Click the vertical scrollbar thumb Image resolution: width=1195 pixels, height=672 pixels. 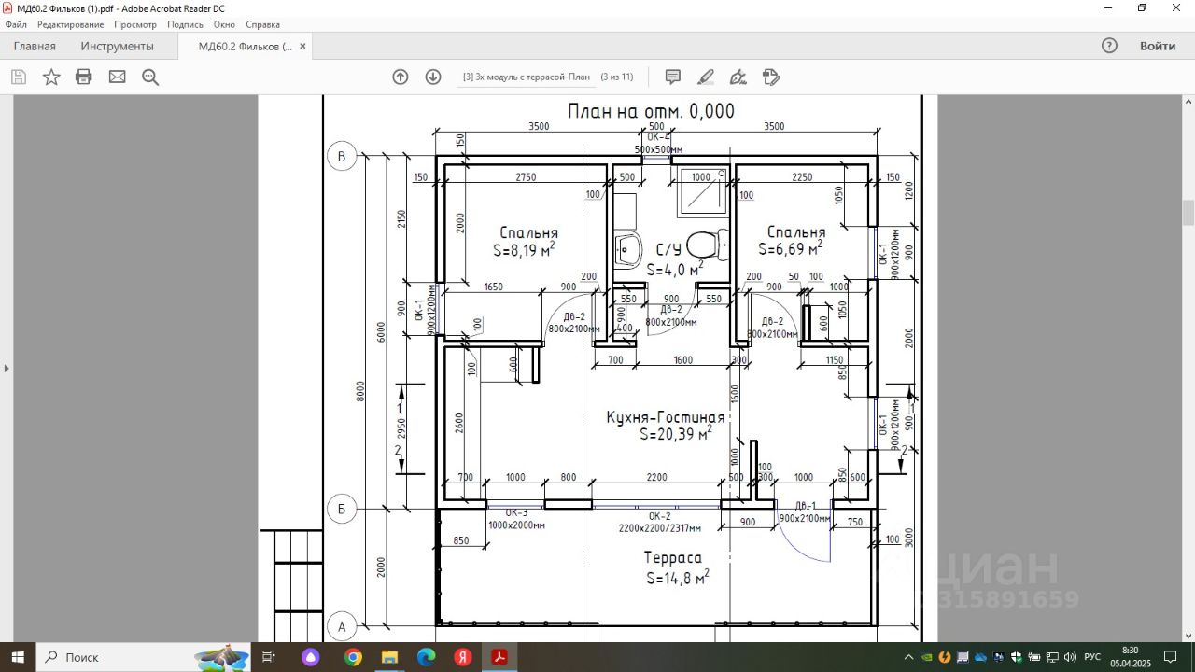coord(1188,213)
